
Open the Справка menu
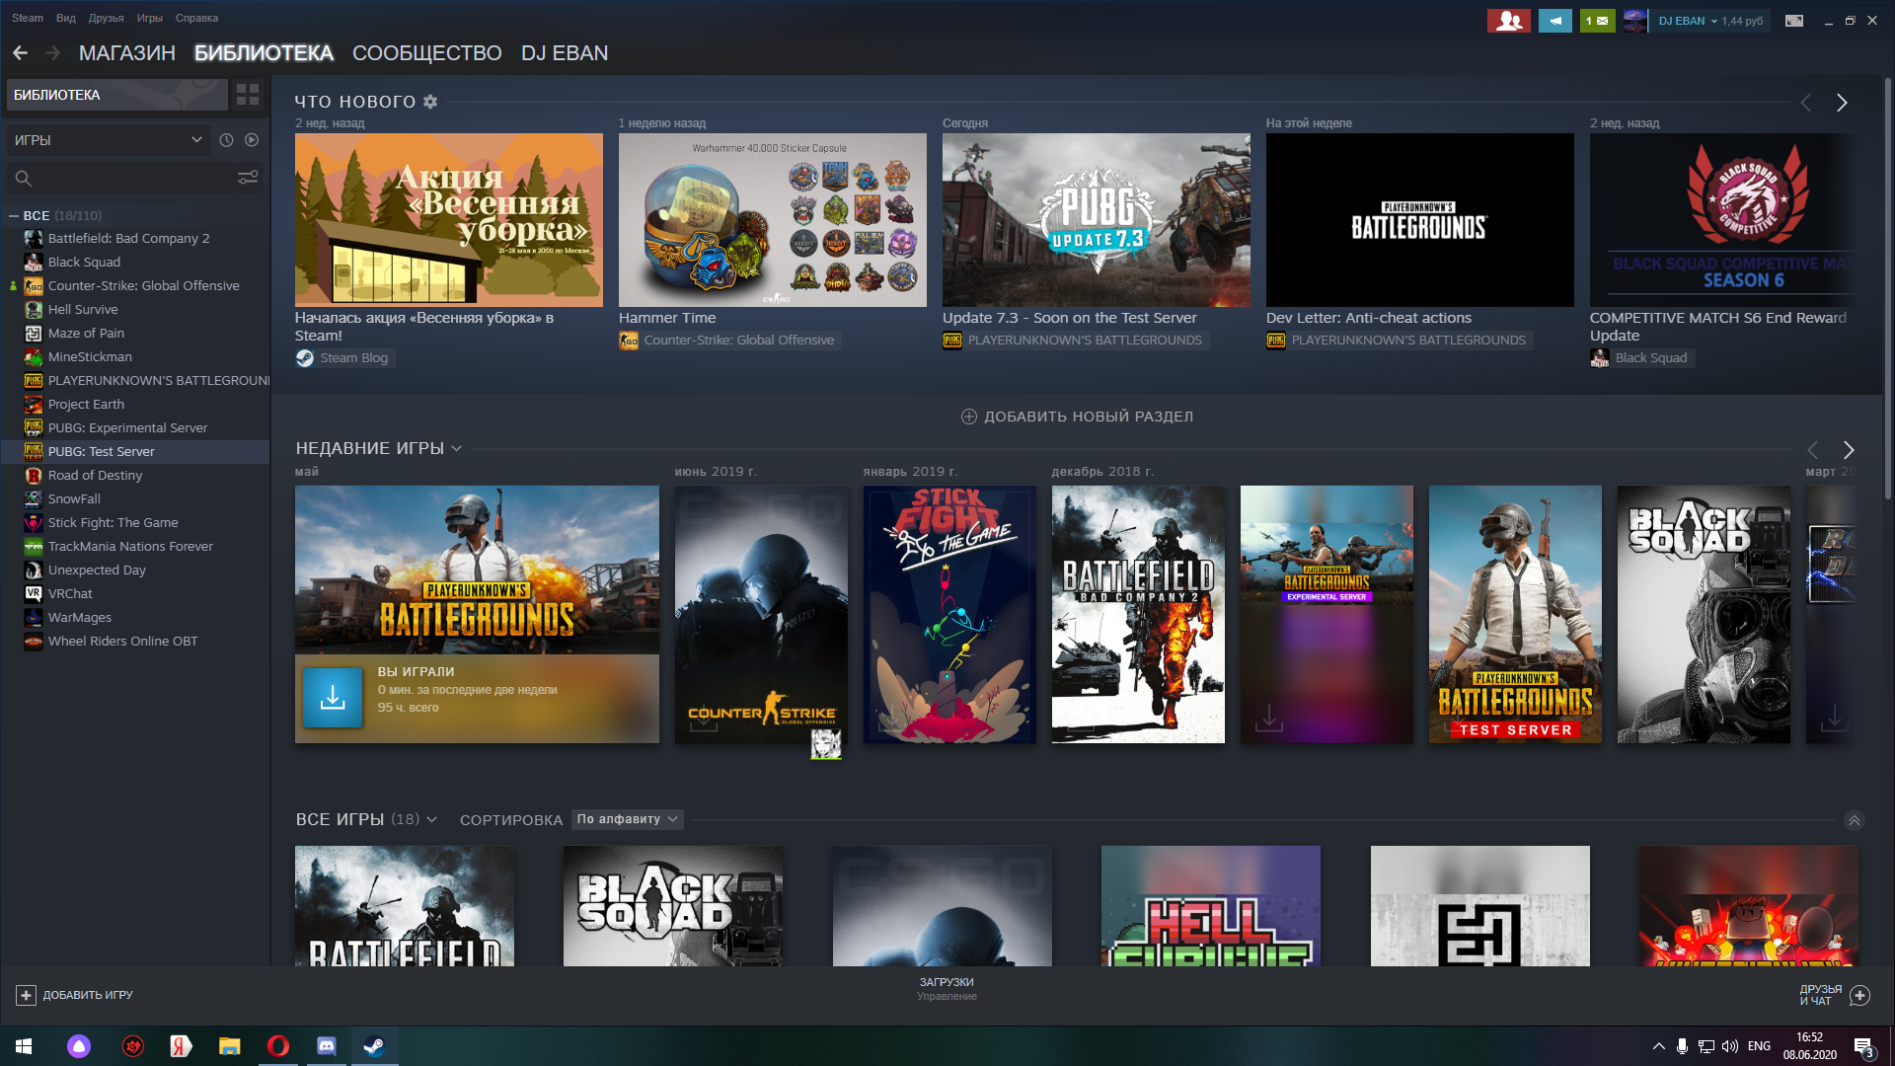coord(196,18)
